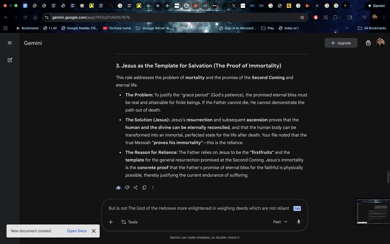Open the Bookmarks star shortcut

point(27,28)
